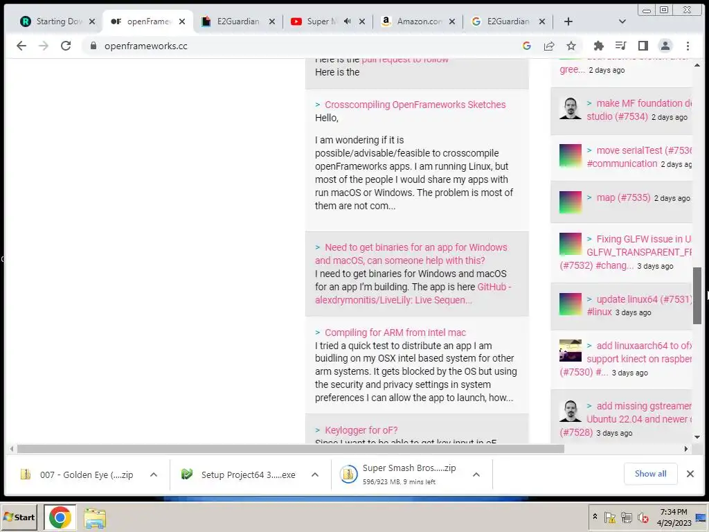Open map (#7535) commit link

pos(623,197)
